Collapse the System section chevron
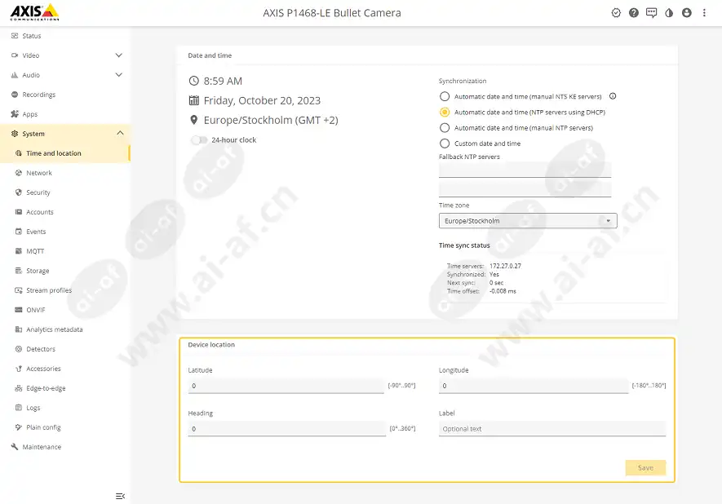This screenshot has width=722, height=504. 120,133
